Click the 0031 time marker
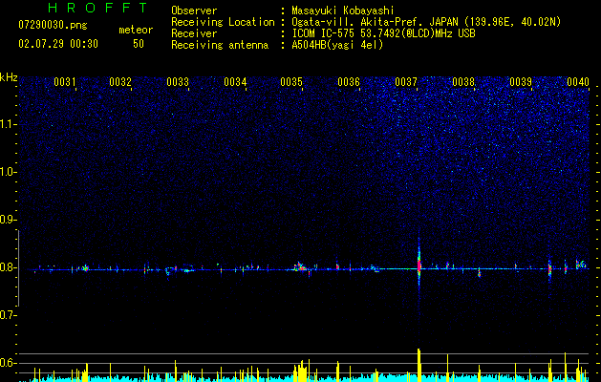This screenshot has width=601, height=382. click(64, 82)
